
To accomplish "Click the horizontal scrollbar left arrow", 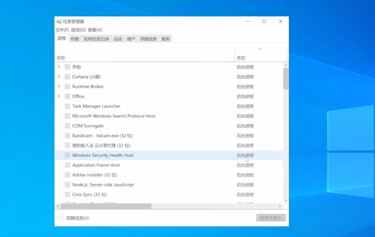I will pos(58,206).
